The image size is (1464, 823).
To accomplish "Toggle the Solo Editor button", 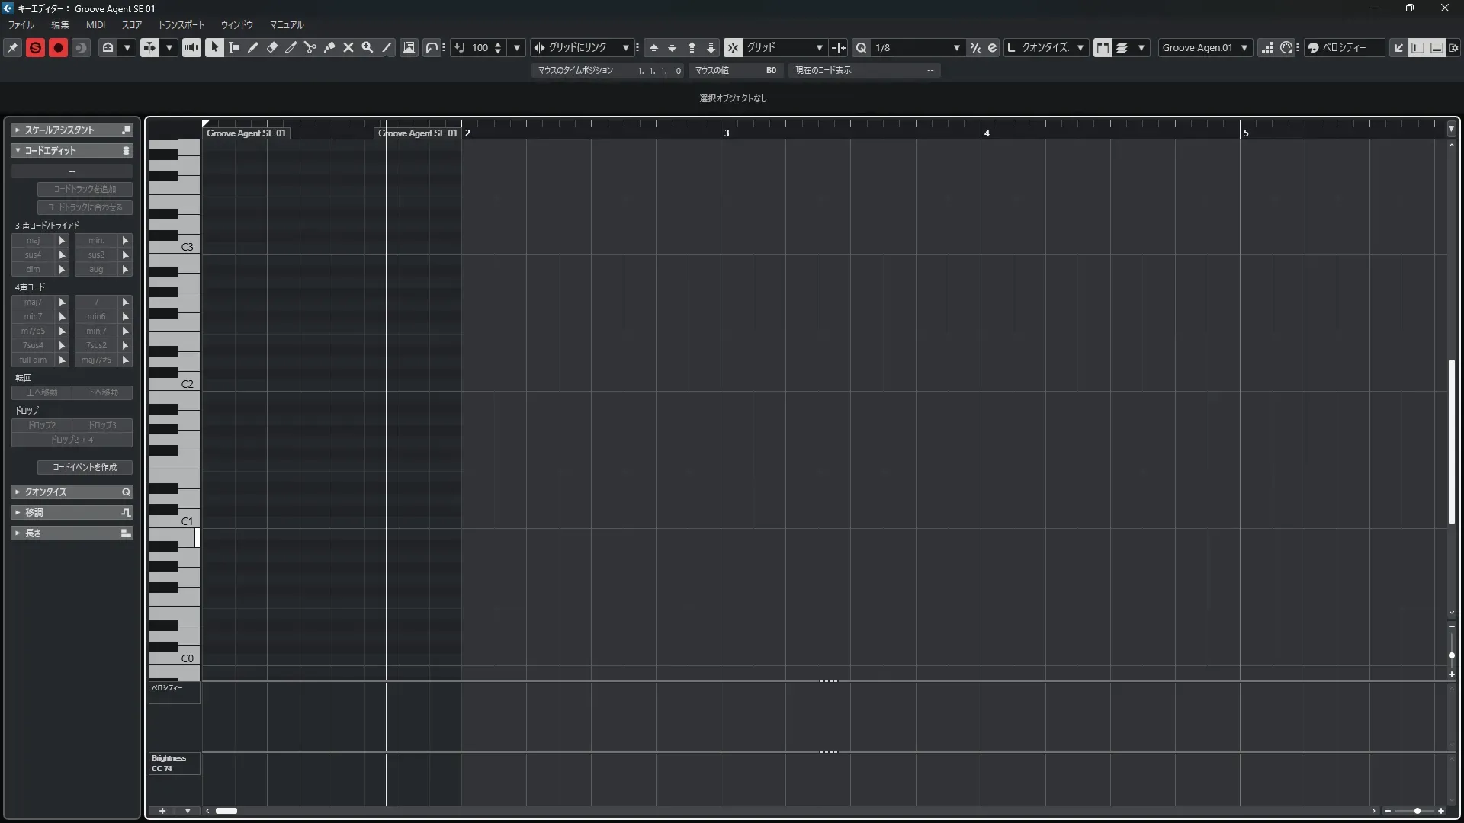I will click(x=35, y=47).
